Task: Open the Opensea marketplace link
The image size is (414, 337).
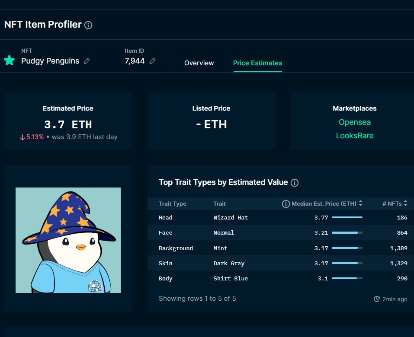Action: click(355, 122)
